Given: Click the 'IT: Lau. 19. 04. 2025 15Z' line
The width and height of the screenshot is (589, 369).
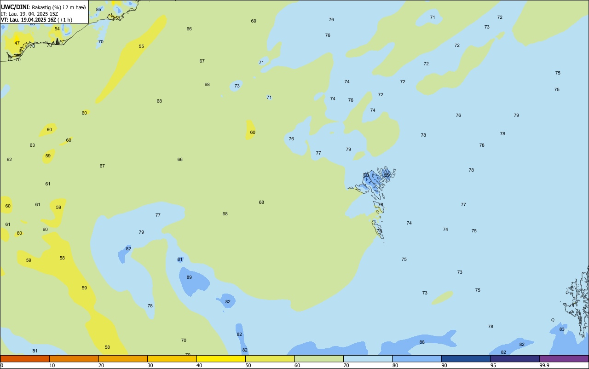Looking at the screenshot, I should (29, 14).
